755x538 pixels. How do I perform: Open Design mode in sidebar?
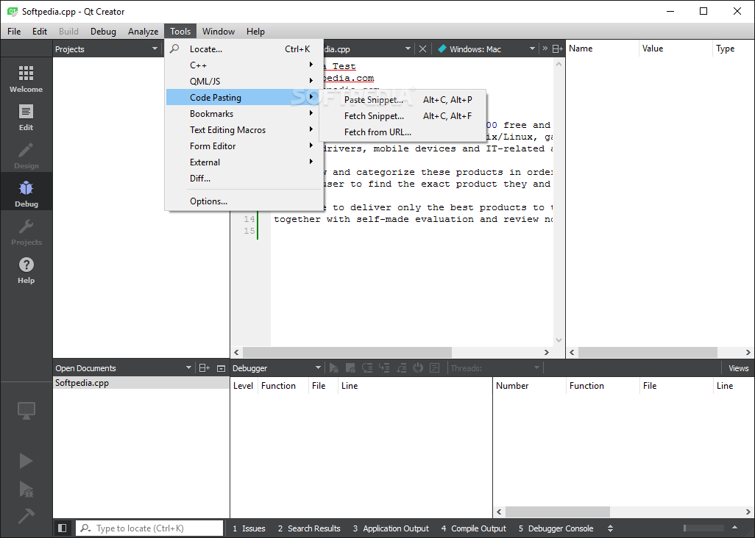[x=26, y=155]
